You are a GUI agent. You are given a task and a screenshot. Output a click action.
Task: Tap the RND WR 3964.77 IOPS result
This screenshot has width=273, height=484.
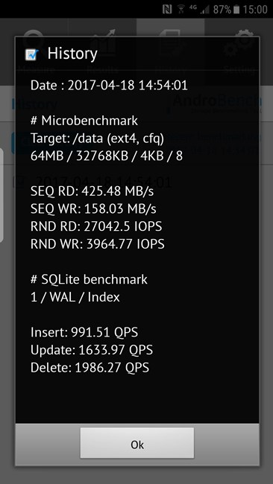pyautogui.click(x=98, y=244)
